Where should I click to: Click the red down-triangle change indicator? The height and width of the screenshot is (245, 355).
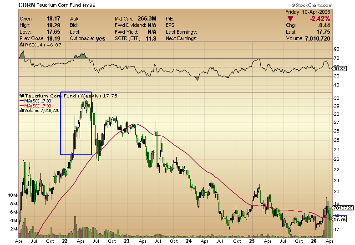pos(290,19)
